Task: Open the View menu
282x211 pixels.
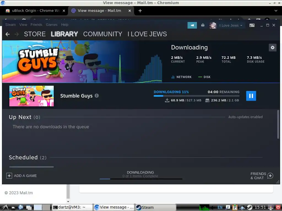Action: tap(23, 24)
